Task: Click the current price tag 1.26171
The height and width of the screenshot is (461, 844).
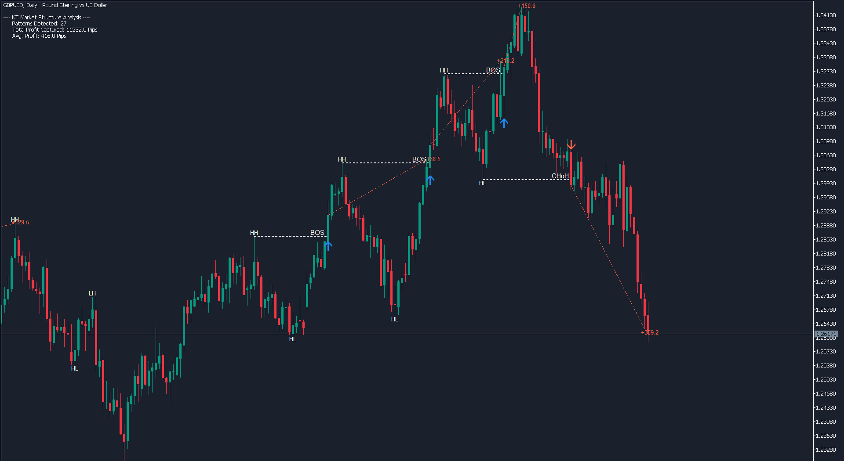Action: click(826, 334)
